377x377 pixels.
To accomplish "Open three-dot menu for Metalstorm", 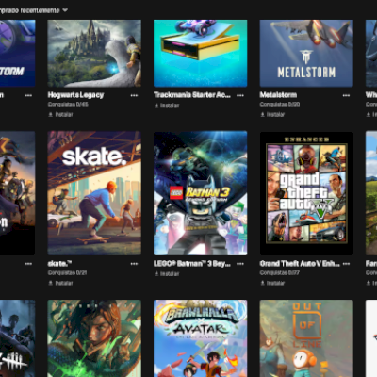I will coord(346,95).
